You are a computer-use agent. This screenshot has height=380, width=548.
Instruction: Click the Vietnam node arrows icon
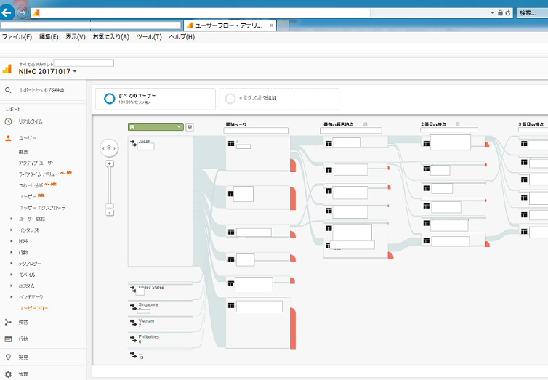(133, 323)
